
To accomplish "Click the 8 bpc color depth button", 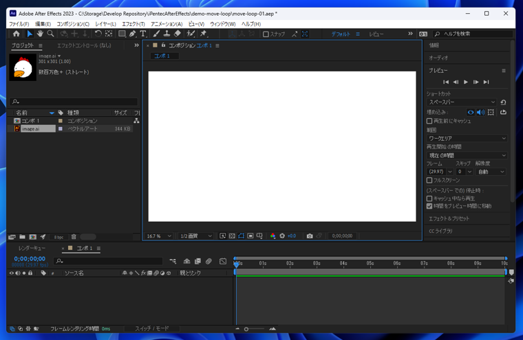I will point(58,237).
